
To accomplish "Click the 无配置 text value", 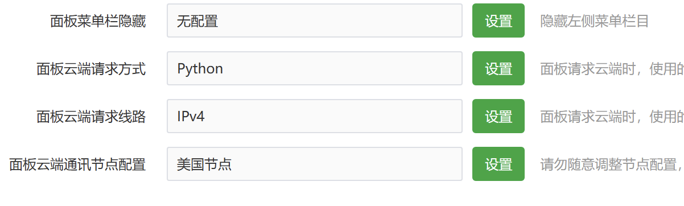I will 197,21.
